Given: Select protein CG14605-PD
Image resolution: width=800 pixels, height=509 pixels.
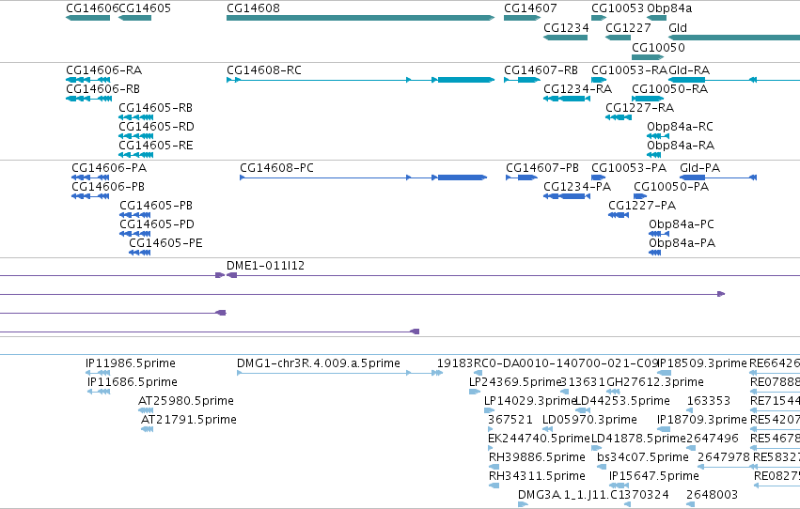Looking at the screenshot, I should tap(135, 234).
